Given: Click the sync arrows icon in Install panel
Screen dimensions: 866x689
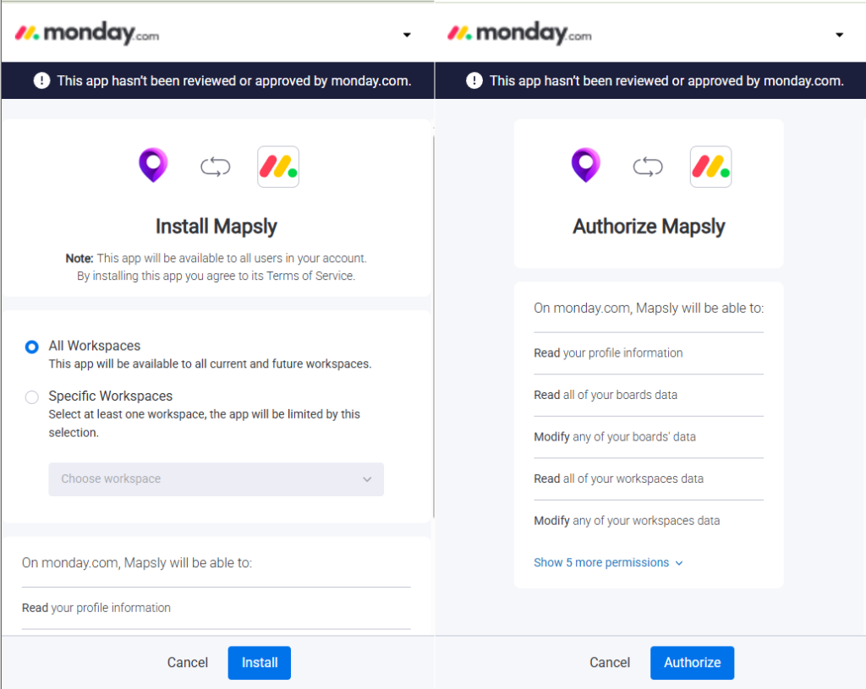Looking at the screenshot, I should (216, 167).
